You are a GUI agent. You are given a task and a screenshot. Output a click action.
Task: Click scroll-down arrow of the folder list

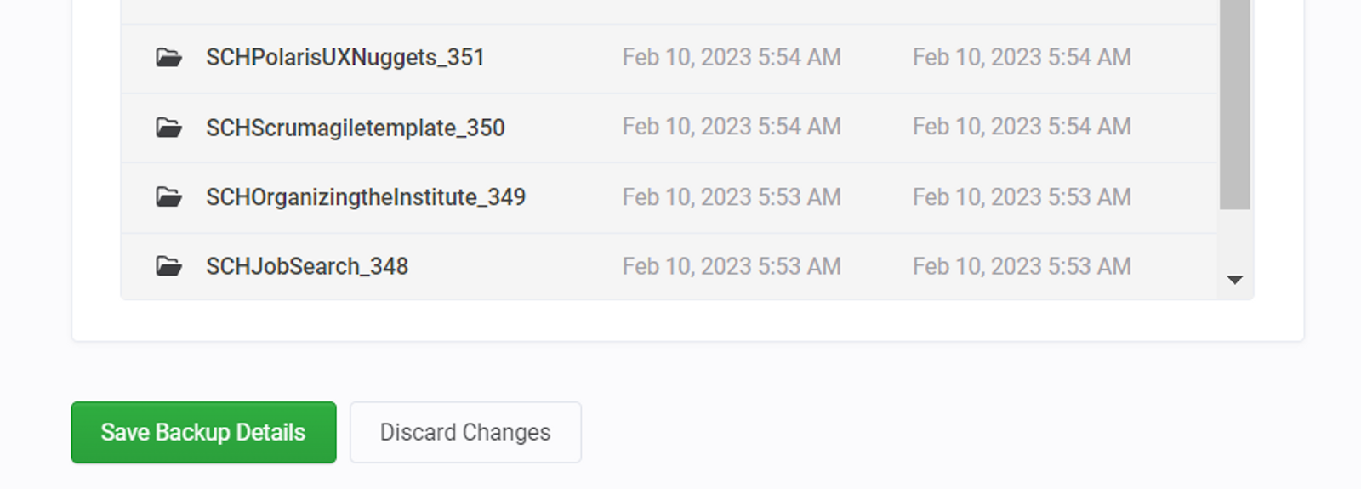1235,280
